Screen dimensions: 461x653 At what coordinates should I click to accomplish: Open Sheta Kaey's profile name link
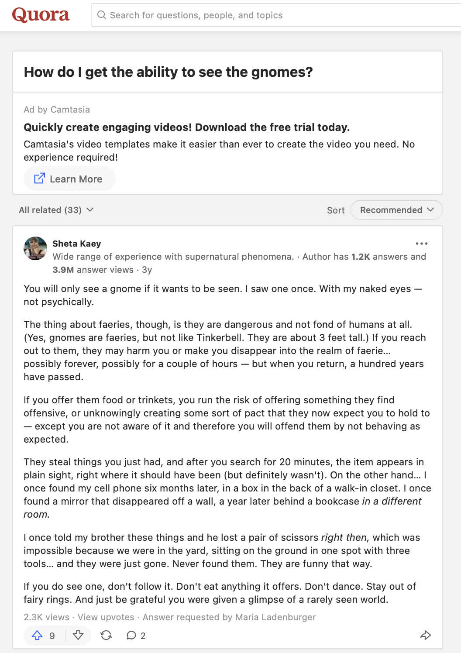[x=77, y=244]
